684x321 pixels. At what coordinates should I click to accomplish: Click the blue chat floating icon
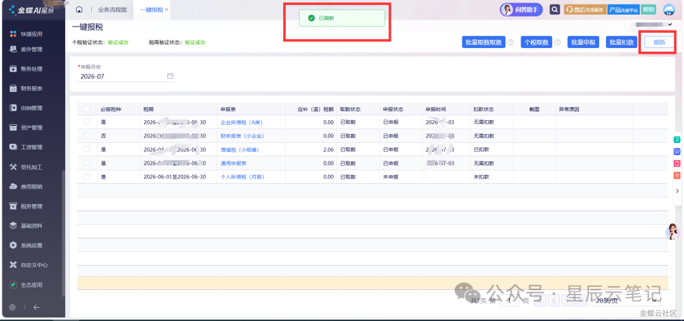pos(677,152)
